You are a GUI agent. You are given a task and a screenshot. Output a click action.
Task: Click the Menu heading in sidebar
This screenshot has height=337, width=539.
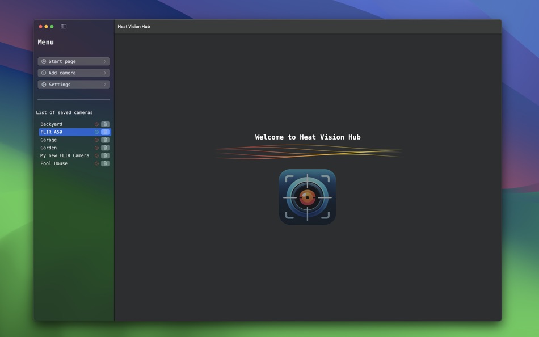(46, 42)
